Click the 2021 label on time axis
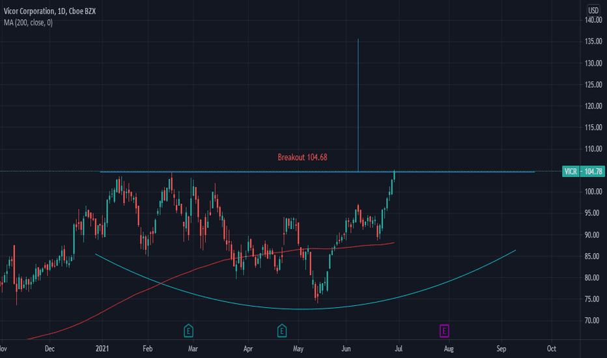Image resolution: width=607 pixels, height=358 pixels. [102, 349]
